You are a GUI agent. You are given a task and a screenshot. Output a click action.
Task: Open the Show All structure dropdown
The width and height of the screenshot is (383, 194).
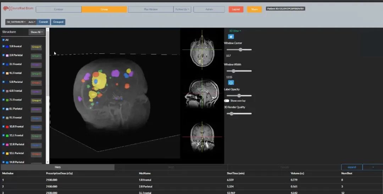[x=37, y=32]
